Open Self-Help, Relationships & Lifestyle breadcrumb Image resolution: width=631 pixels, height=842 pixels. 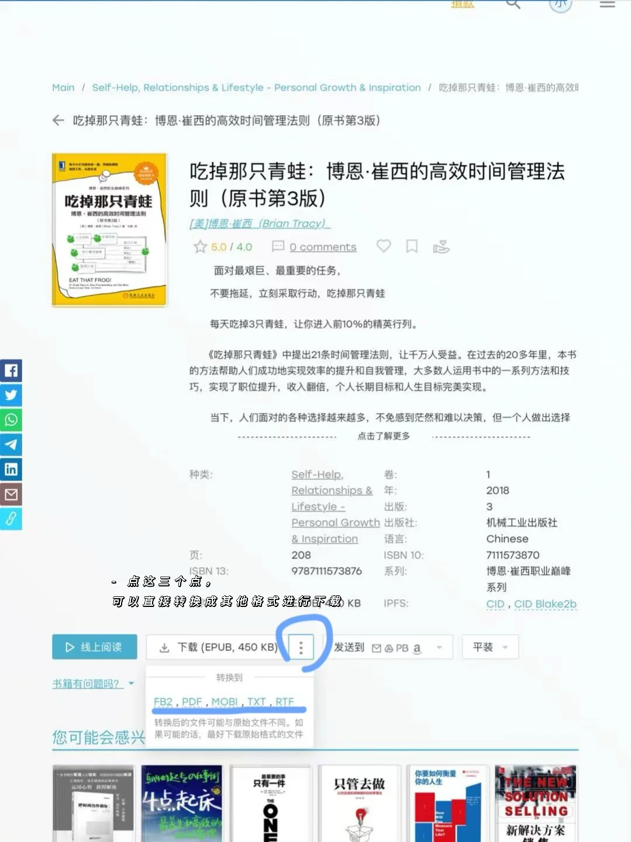pos(256,88)
